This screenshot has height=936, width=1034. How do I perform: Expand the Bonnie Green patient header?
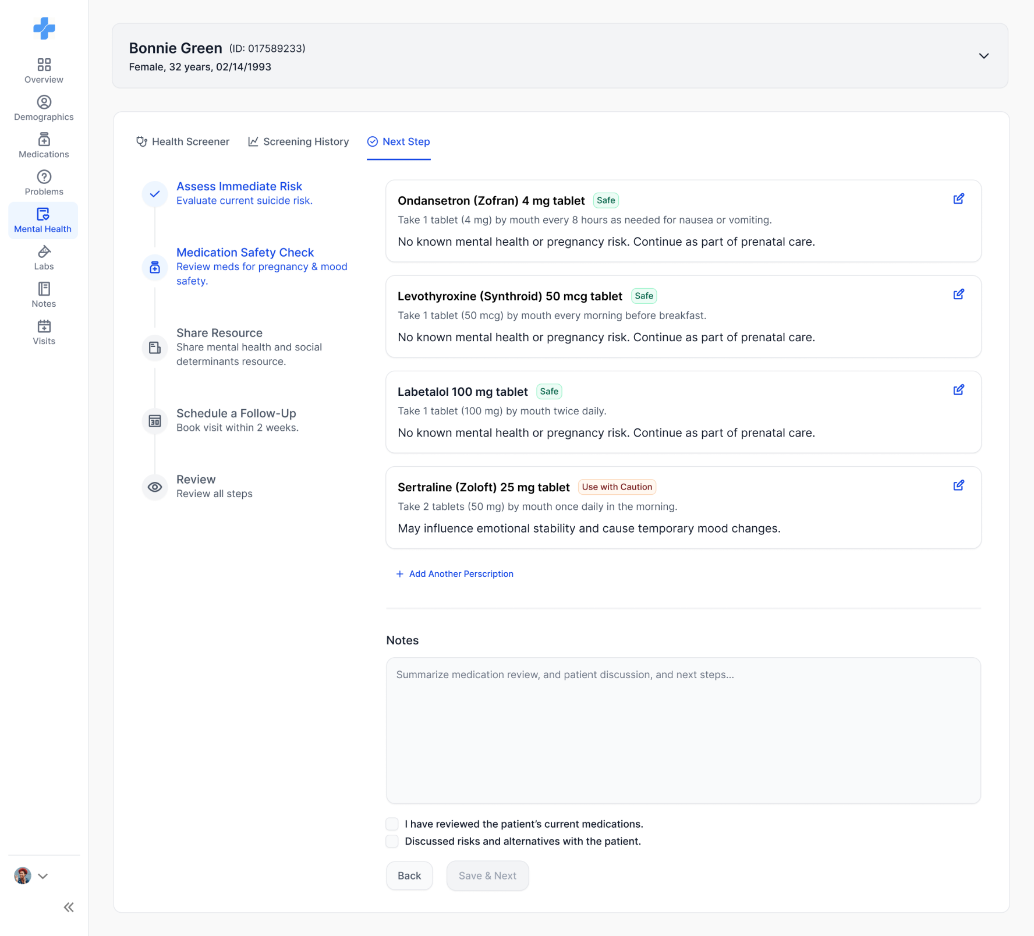(983, 56)
